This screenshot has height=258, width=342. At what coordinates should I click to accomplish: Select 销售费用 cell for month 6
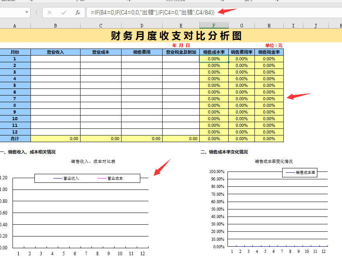142,92
